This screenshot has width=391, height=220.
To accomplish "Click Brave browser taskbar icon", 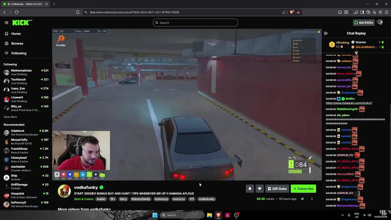I will coord(218,215).
